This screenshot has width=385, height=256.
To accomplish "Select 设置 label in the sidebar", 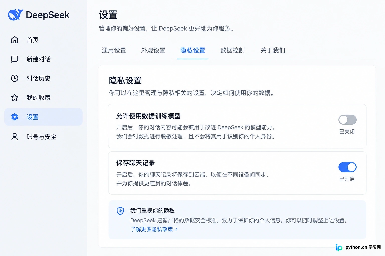I will click(x=33, y=117).
